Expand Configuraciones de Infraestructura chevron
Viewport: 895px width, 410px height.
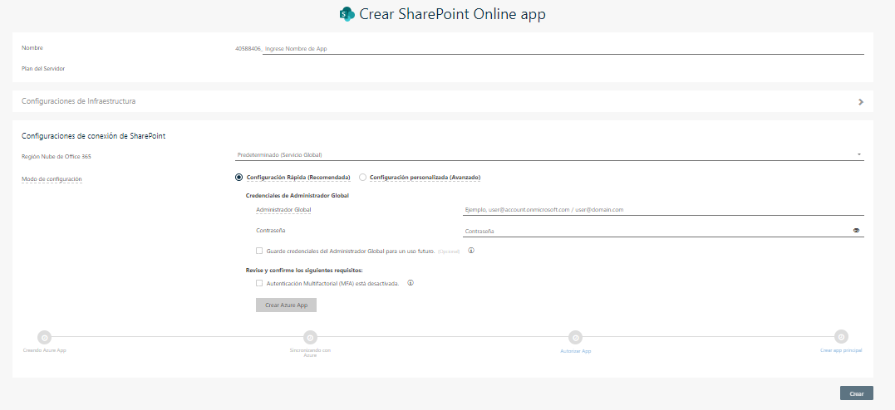click(x=861, y=102)
